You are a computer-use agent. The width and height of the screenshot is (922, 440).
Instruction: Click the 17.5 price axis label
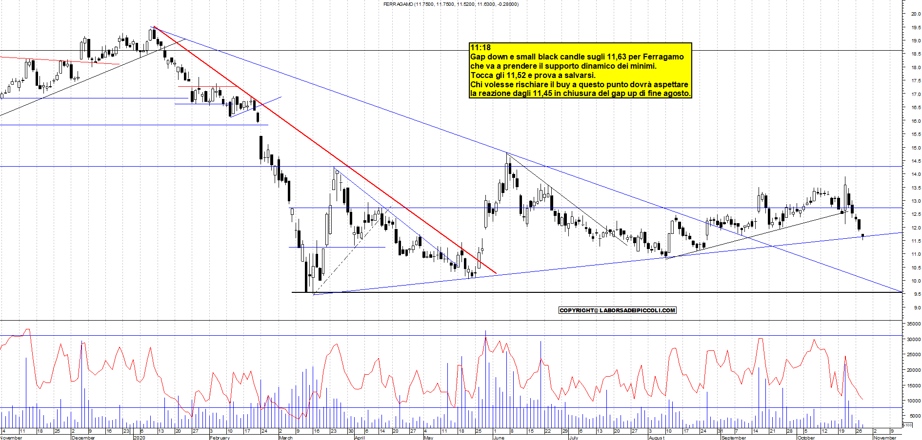[x=916, y=81]
